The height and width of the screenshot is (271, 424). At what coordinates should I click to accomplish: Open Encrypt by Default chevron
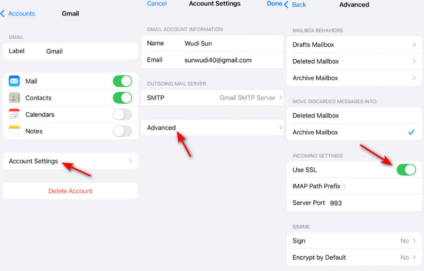(414, 258)
